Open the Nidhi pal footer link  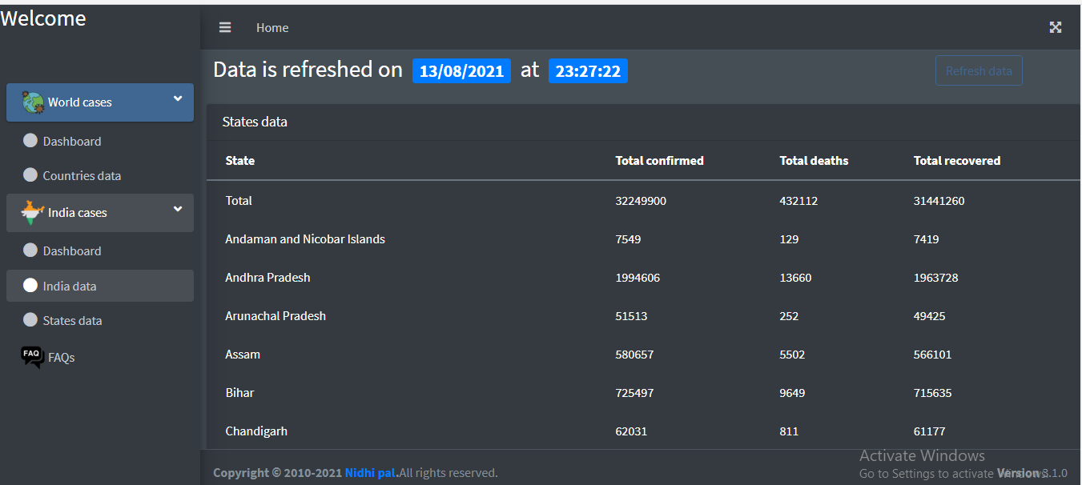click(x=371, y=473)
